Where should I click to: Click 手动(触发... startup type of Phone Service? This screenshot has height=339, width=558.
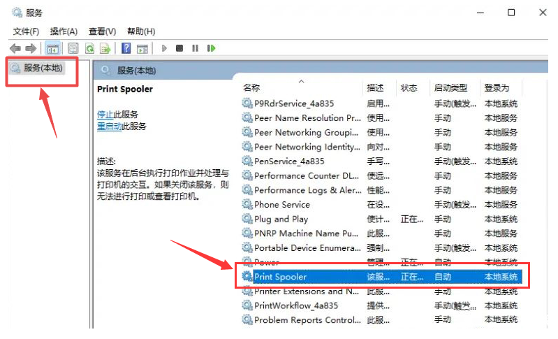click(x=455, y=205)
